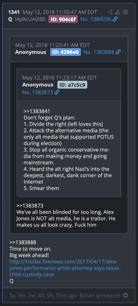
Task: Click the >>1383888 reply reference
Action: 23,242
